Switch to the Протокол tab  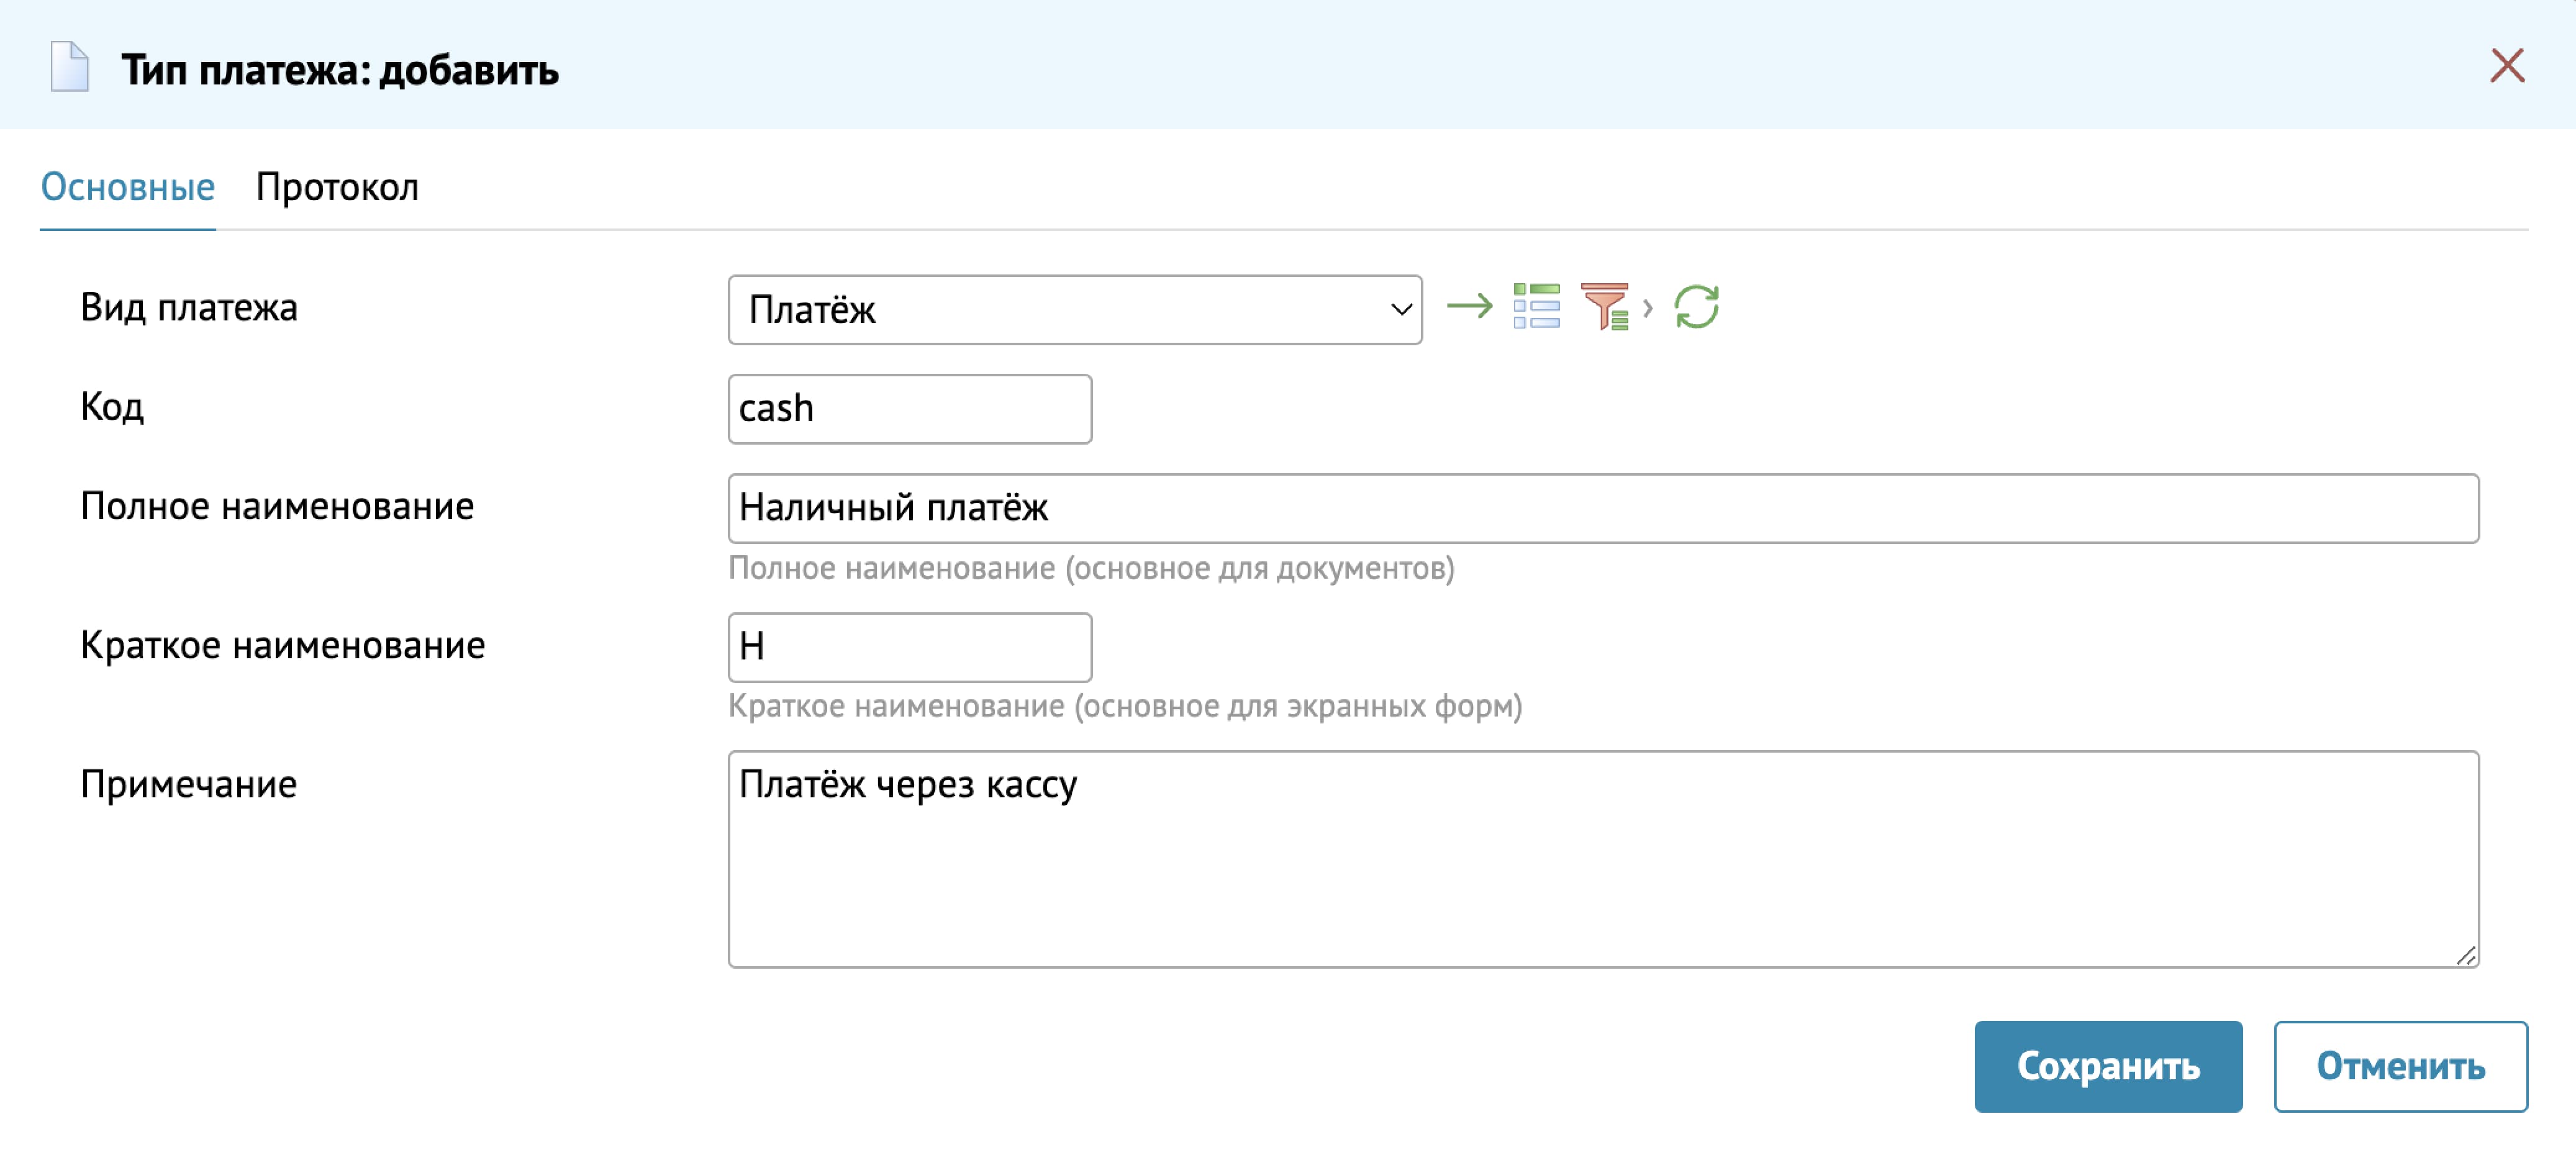click(x=337, y=187)
